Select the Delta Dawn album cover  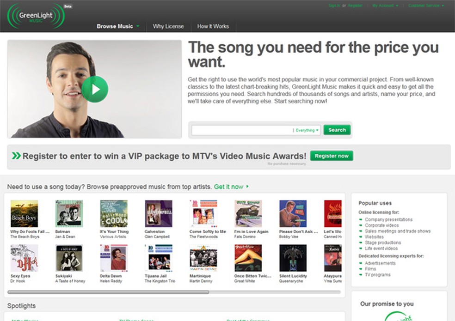click(x=114, y=258)
